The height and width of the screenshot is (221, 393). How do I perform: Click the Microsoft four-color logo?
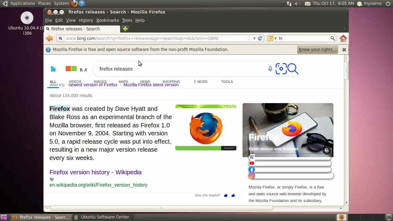[71, 68]
